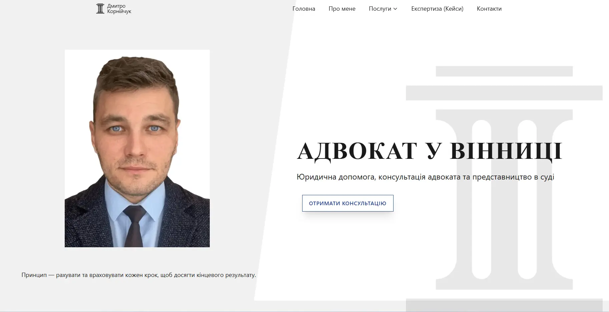Viewport: 609px width, 312px height.
Task: Go to the Головна menu item
Action: pos(303,9)
